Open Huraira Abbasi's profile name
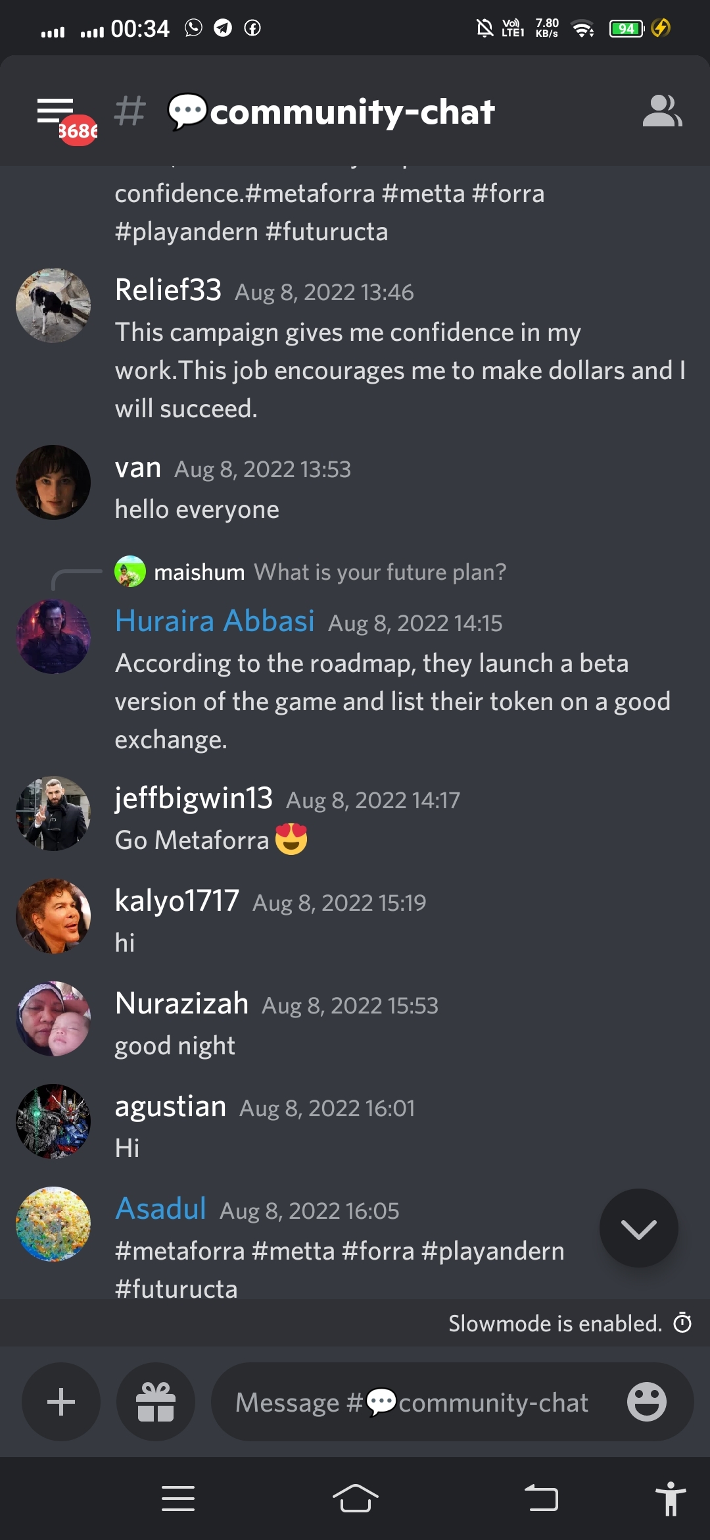The image size is (710, 1540). 215,621
